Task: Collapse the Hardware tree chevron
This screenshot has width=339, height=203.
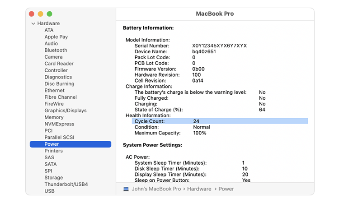Action: pos(33,23)
